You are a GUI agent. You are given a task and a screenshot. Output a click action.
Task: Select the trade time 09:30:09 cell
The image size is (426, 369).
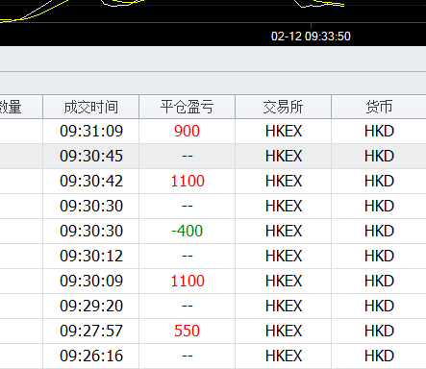(91, 281)
